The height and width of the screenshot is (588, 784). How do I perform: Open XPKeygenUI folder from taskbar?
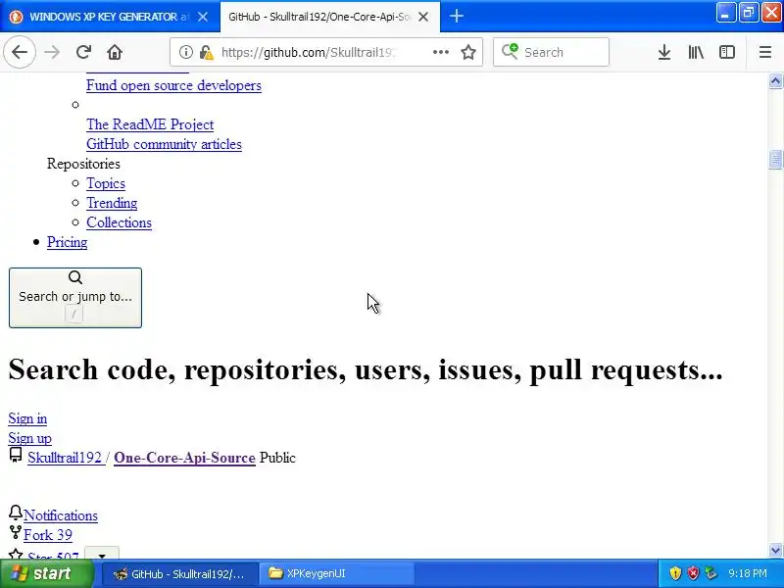tap(337, 574)
